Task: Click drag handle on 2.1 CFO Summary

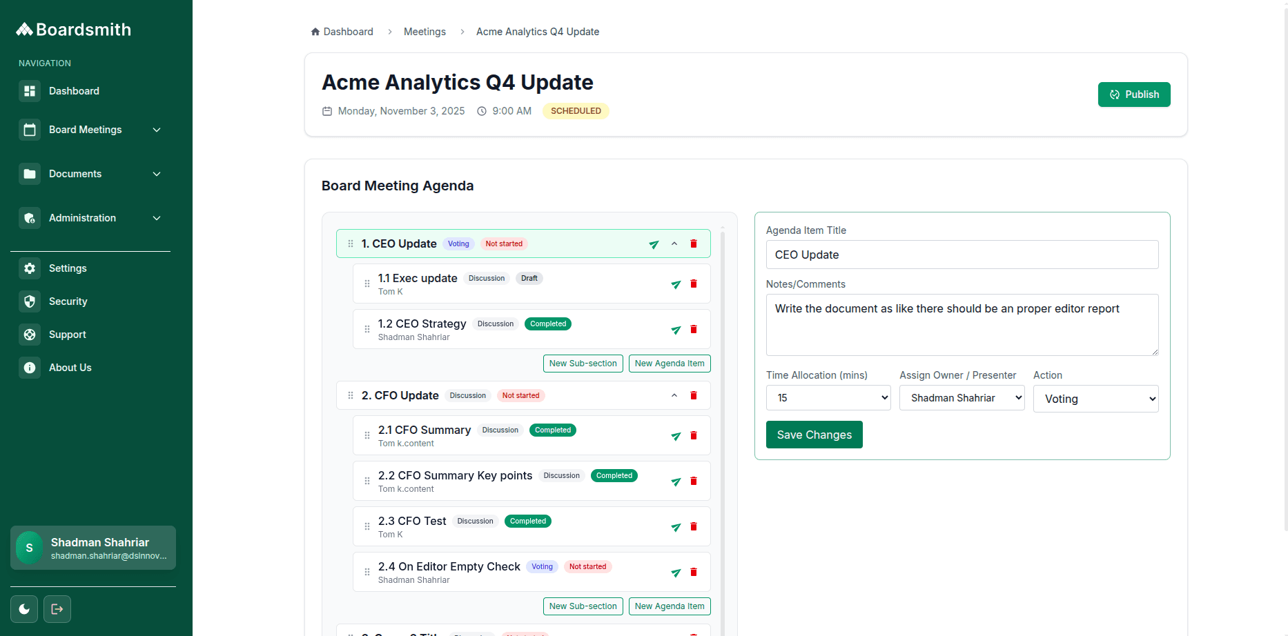Action: click(x=367, y=435)
